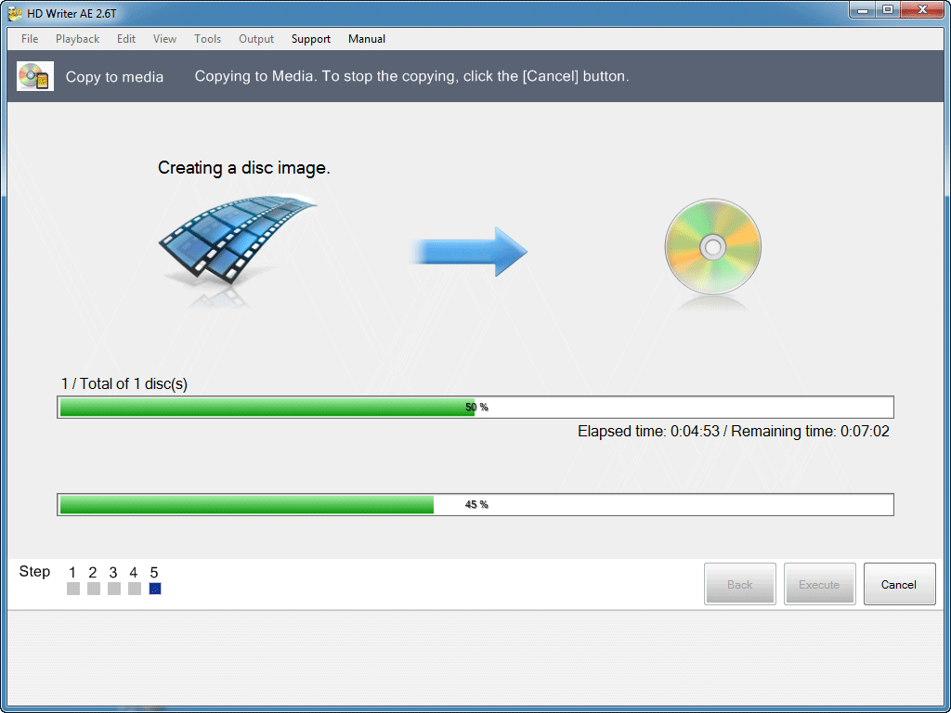951x713 pixels.
Task: Click the blue transfer arrow graphic
Action: point(469,252)
